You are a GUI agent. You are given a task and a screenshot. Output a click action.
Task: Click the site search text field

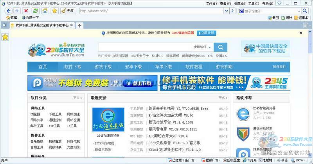pos(144,47)
